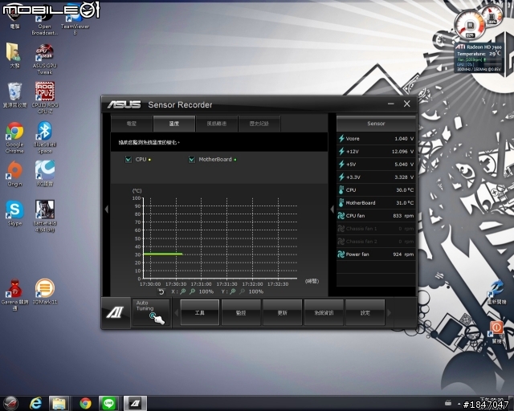Open ASUS GPU Tweak desktop shortcut

(x=45, y=59)
